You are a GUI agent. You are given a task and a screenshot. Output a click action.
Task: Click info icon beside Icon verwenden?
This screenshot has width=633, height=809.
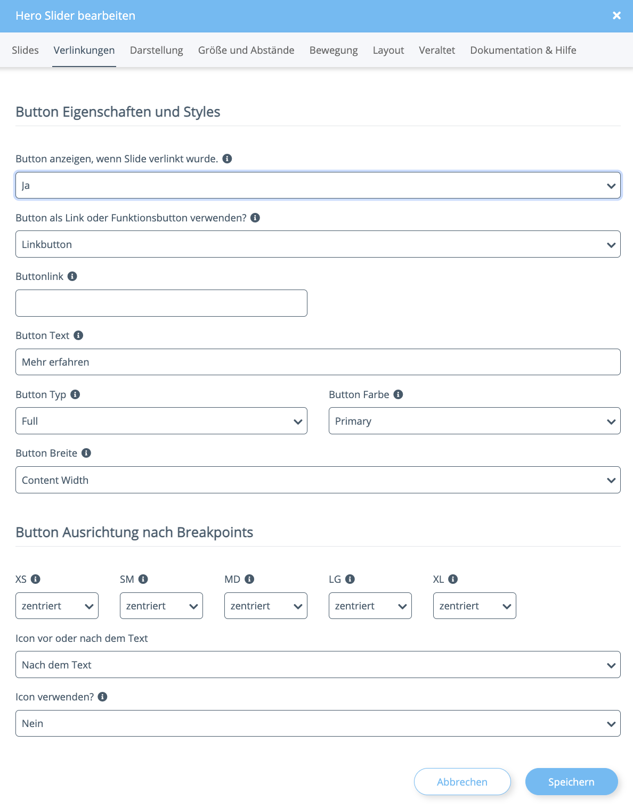tap(103, 697)
